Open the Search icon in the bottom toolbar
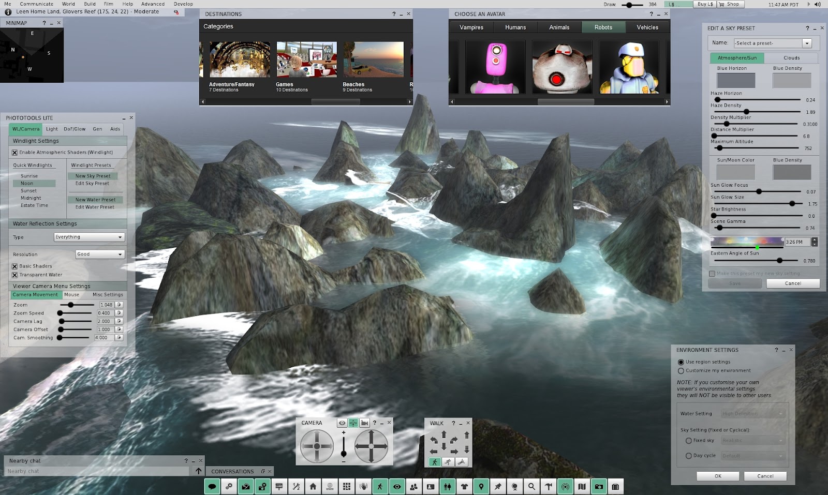This screenshot has height=495, width=828. [x=531, y=486]
